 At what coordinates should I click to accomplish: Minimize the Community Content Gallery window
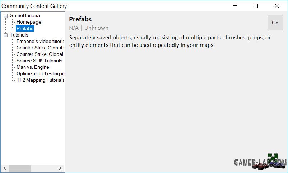[235, 6]
